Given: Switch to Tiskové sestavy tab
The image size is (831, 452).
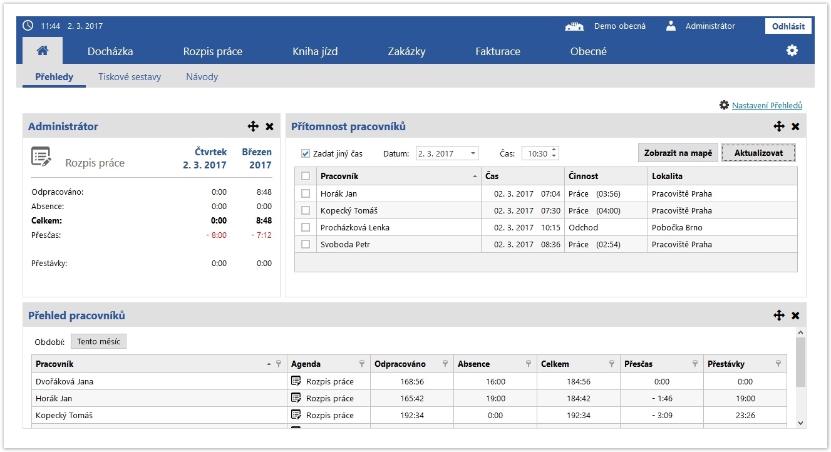Looking at the screenshot, I should (130, 77).
